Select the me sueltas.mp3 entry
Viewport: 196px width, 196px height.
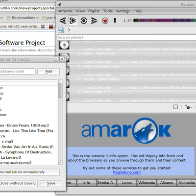click(x=28, y=163)
